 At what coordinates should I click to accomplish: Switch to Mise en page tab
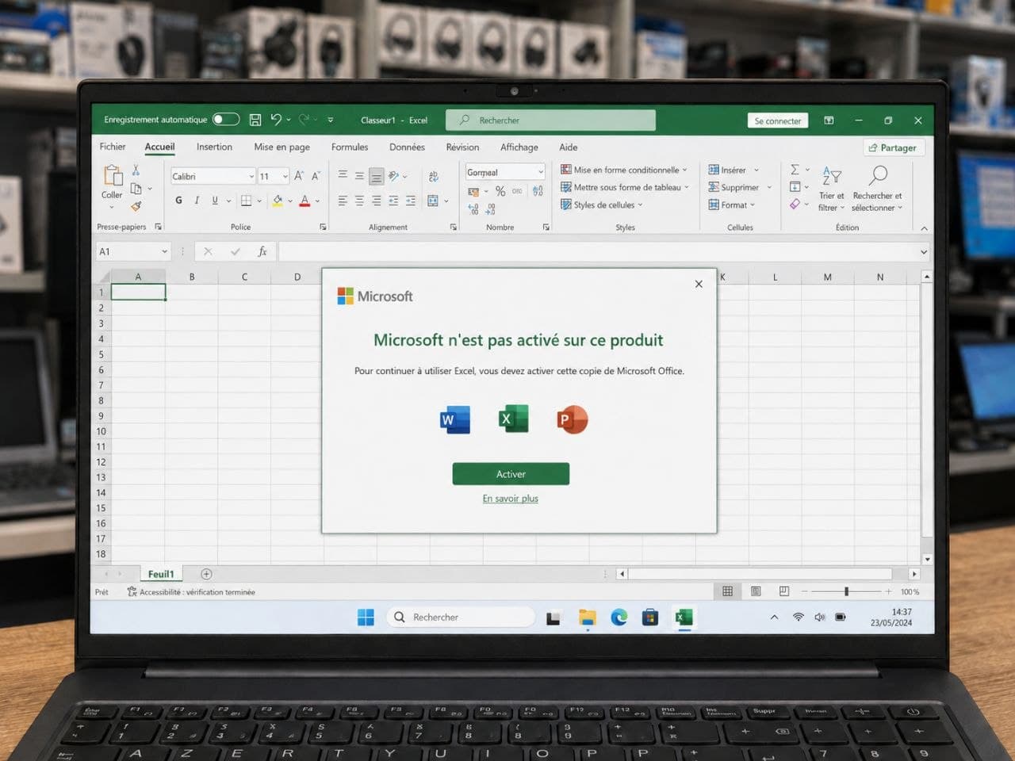282,147
